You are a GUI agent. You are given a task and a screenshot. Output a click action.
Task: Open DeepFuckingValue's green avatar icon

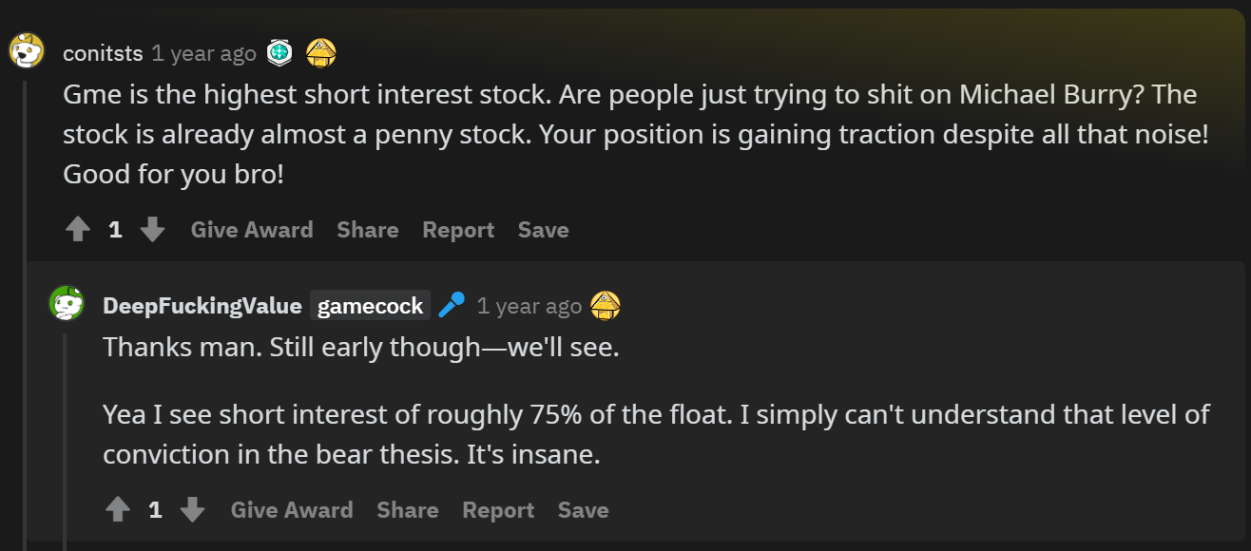67,304
